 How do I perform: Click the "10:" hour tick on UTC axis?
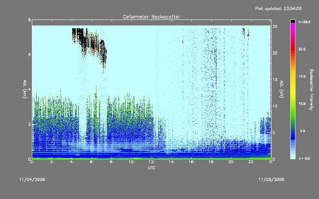(132, 162)
